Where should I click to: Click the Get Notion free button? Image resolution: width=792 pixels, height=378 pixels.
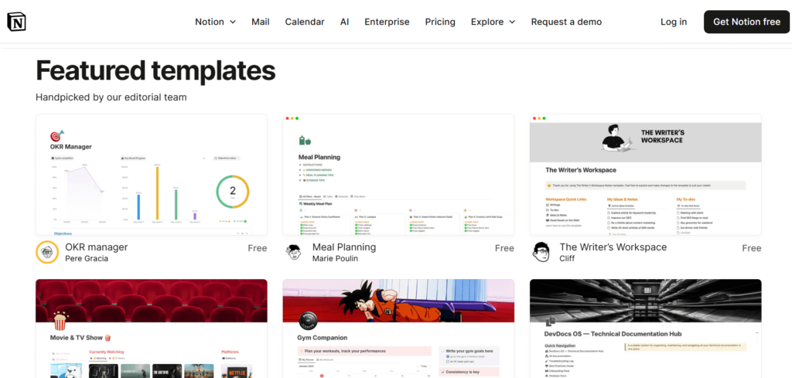click(x=746, y=22)
